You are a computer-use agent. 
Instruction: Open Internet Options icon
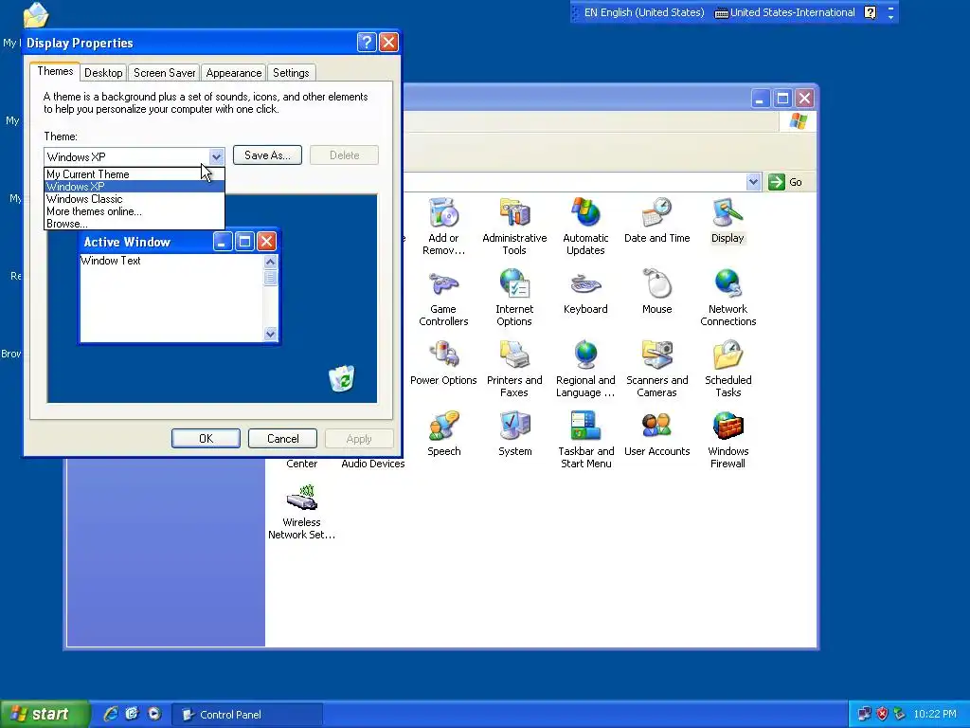(514, 298)
